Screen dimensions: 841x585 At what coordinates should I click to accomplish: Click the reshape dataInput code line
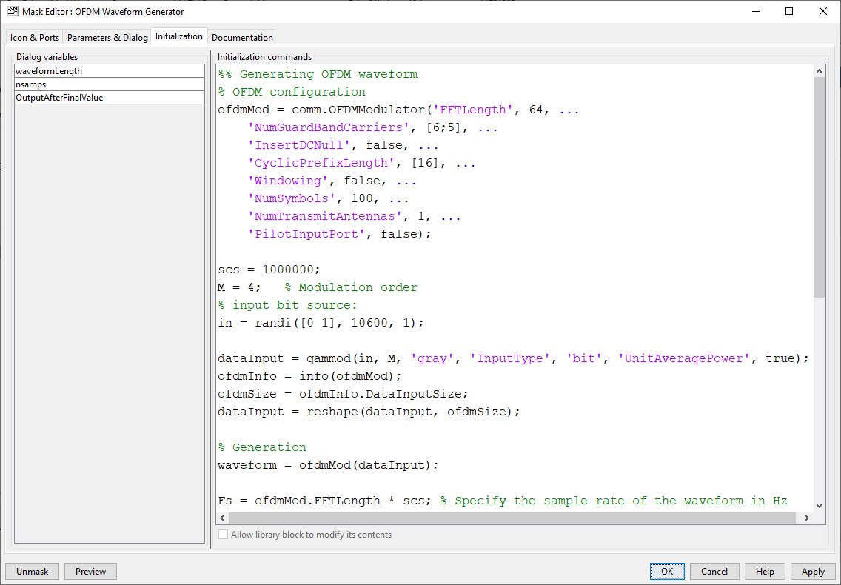coord(369,411)
